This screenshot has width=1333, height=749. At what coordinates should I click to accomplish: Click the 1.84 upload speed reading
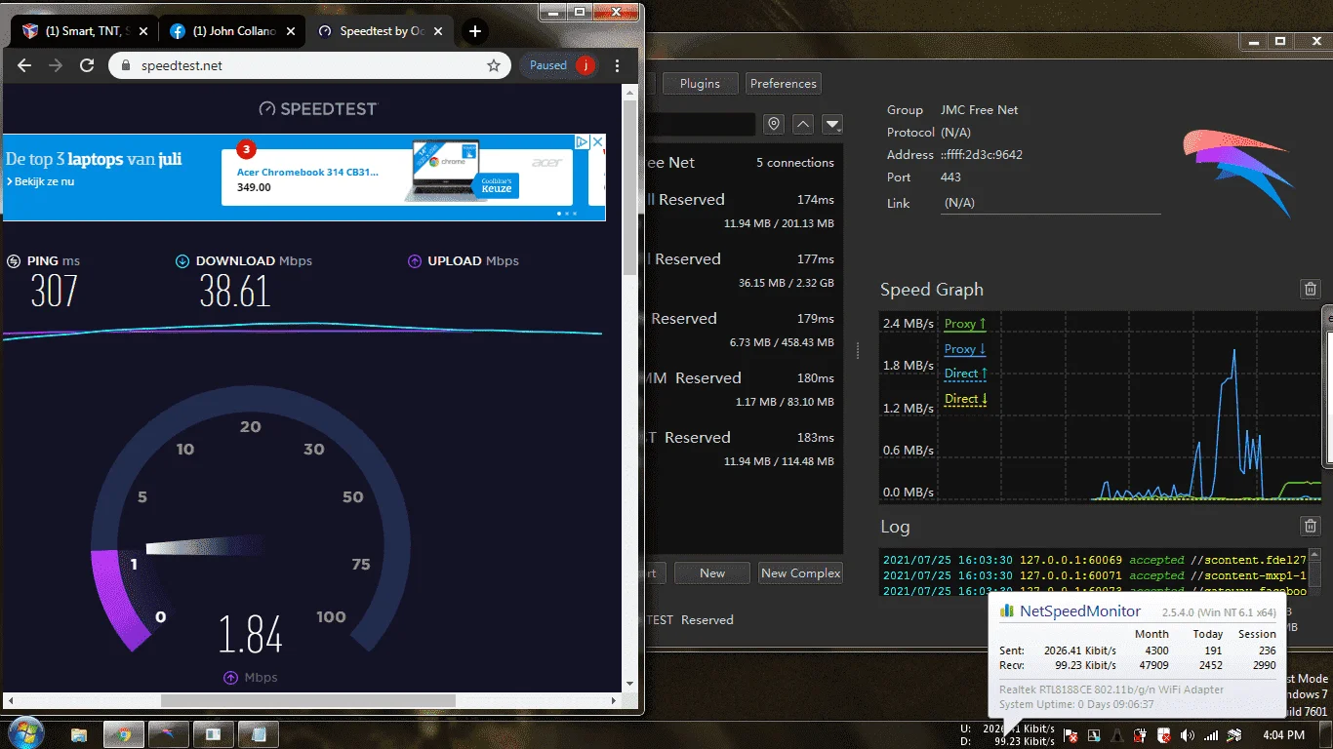click(x=251, y=634)
